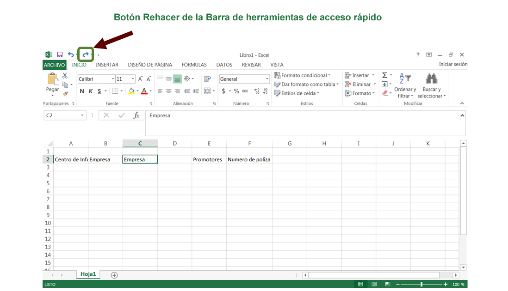The image size is (508, 291).
Task: Switch to the DATOS tab
Action: 224,65
